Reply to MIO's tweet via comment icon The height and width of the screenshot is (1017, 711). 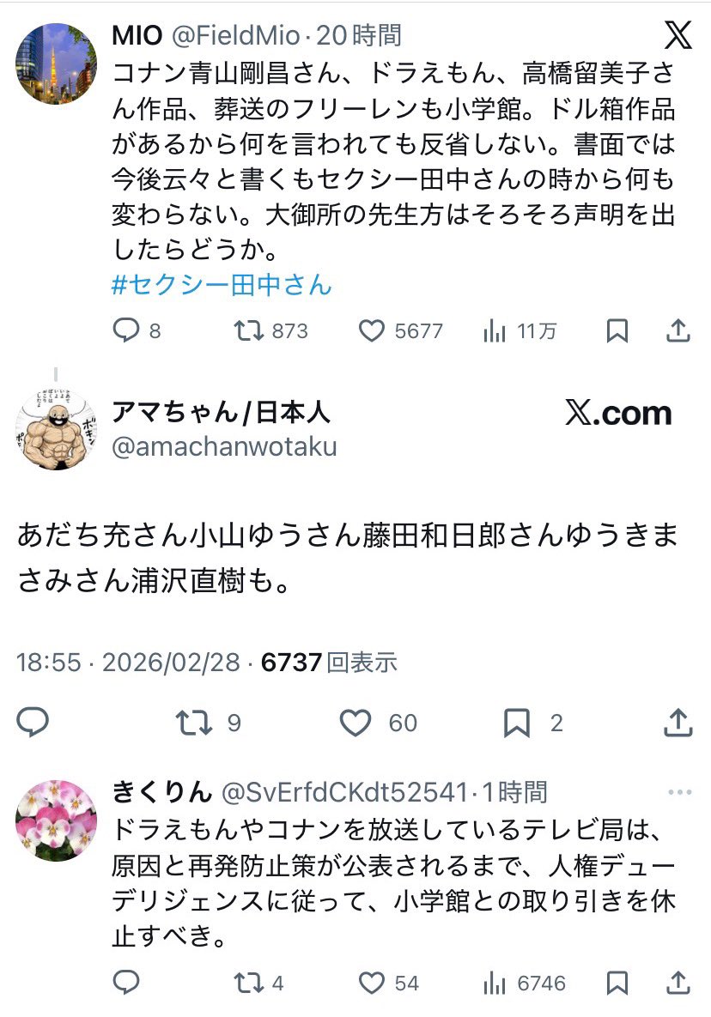pos(126,330)
